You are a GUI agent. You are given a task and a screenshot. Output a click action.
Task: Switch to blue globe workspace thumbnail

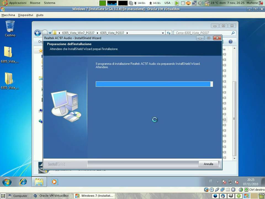[215, 196]
